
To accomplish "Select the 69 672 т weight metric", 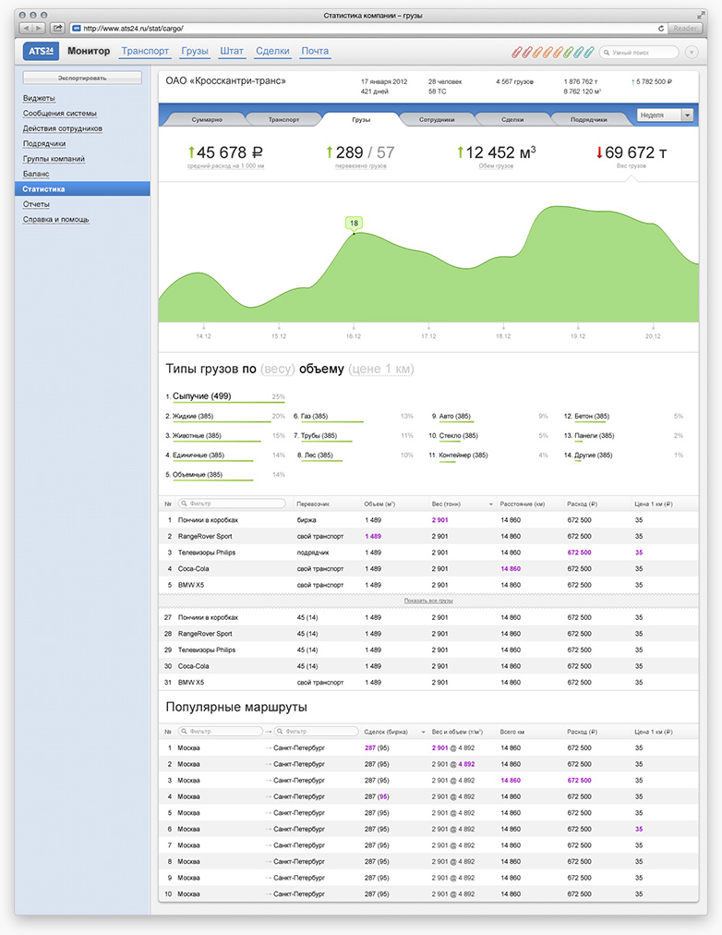I will pos(632,156).
